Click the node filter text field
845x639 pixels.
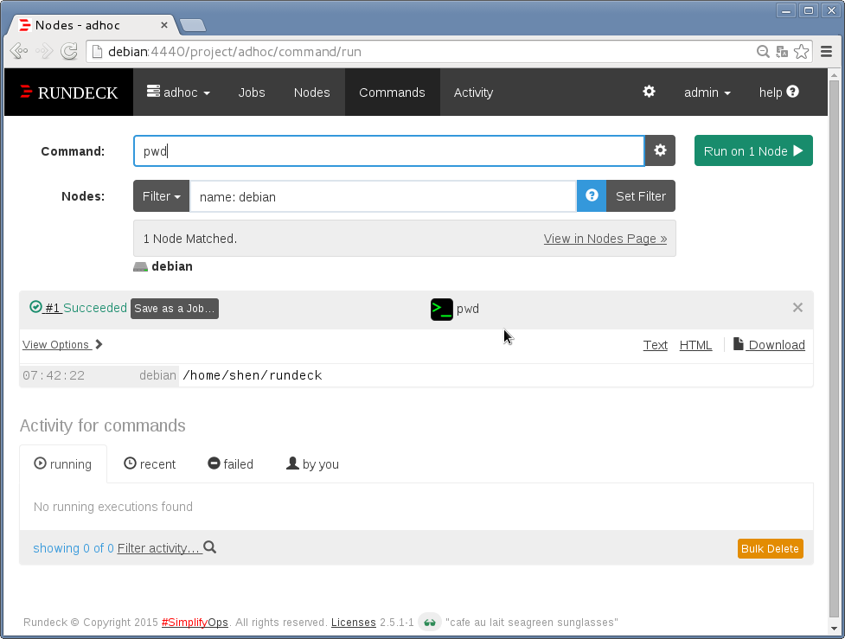pos(383,196)
